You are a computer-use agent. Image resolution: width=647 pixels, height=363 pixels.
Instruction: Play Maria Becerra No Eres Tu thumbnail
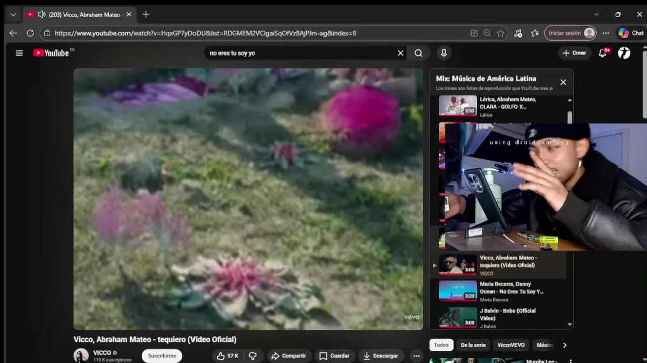tap(458, 291)
